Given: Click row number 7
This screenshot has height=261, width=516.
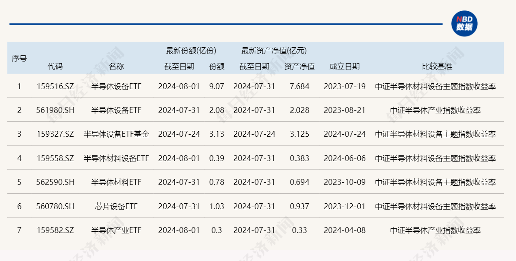Looking at the screenshot, I should pos(19,230).
